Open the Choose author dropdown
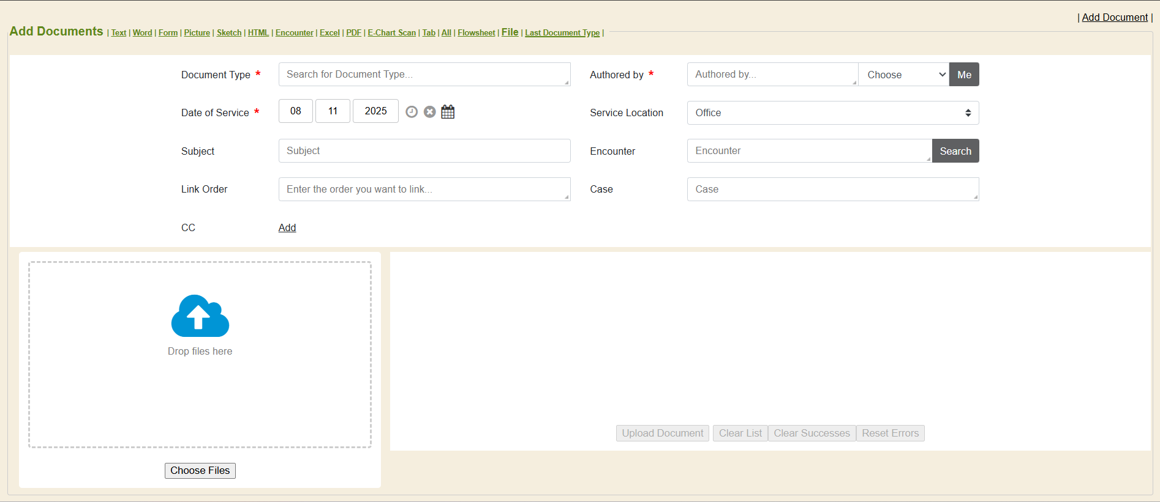Screen dimensions: 1160x502 pos(903,75)
